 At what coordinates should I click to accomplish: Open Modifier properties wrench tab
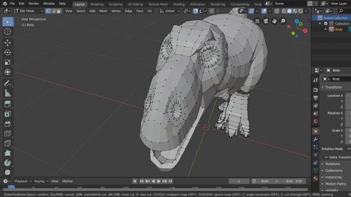pyautogui.click(x=316, y=139)
